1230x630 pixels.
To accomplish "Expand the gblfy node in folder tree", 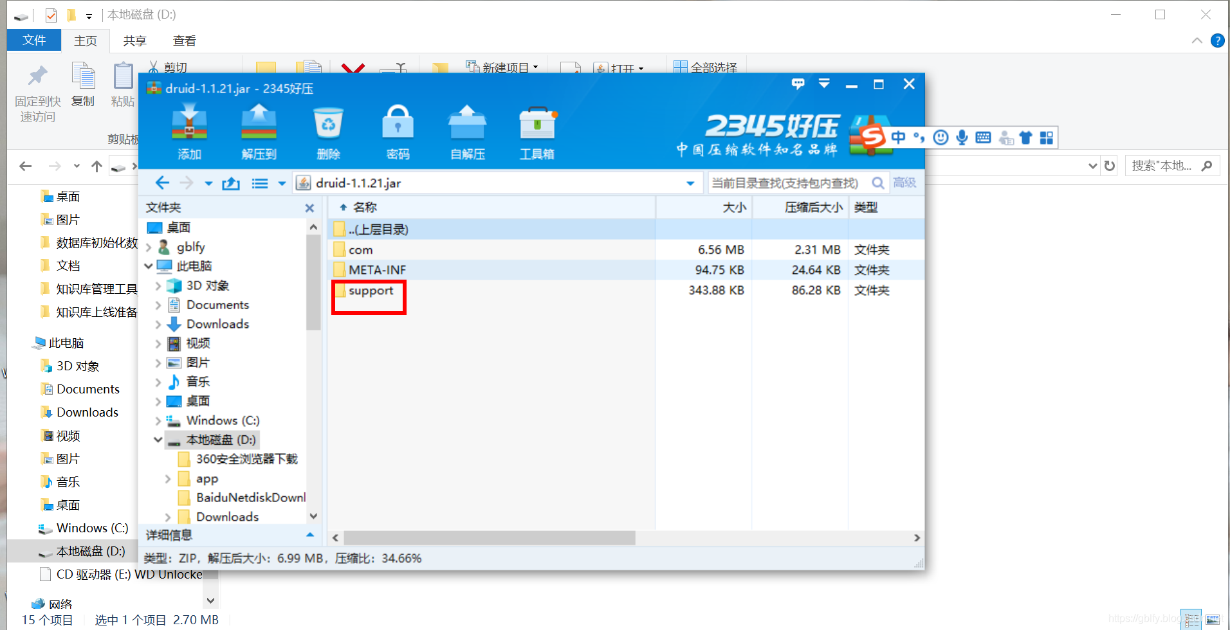I will [x=149, y=248].
